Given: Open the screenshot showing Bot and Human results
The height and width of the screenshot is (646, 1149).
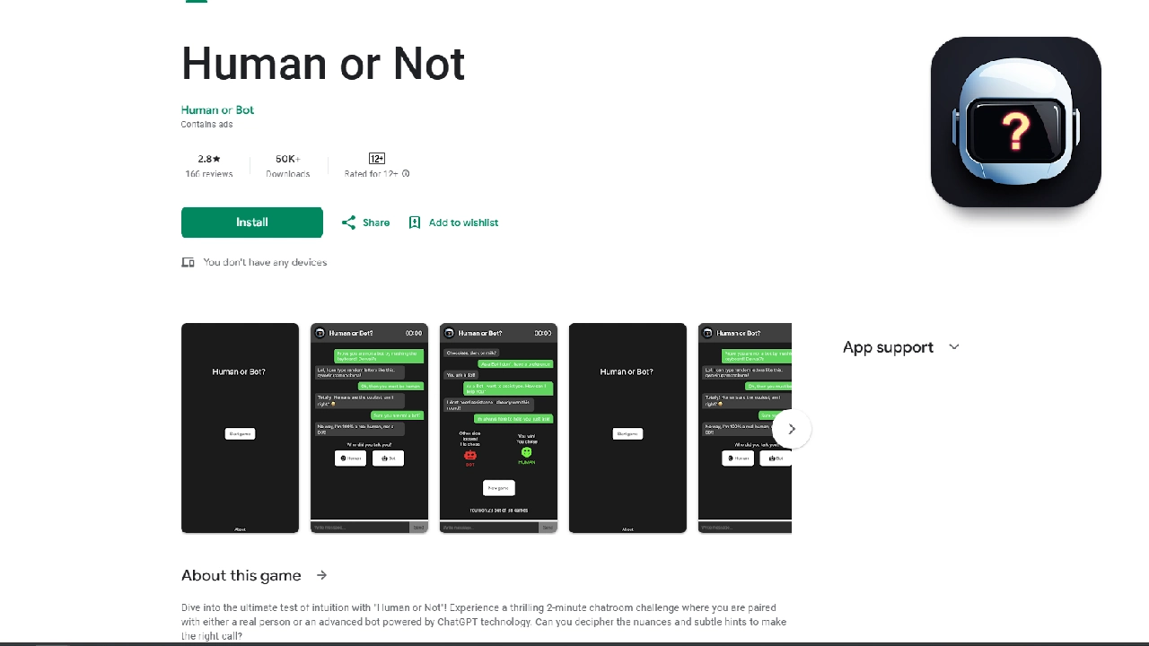Looking at the screenshot, I should 498,428.
